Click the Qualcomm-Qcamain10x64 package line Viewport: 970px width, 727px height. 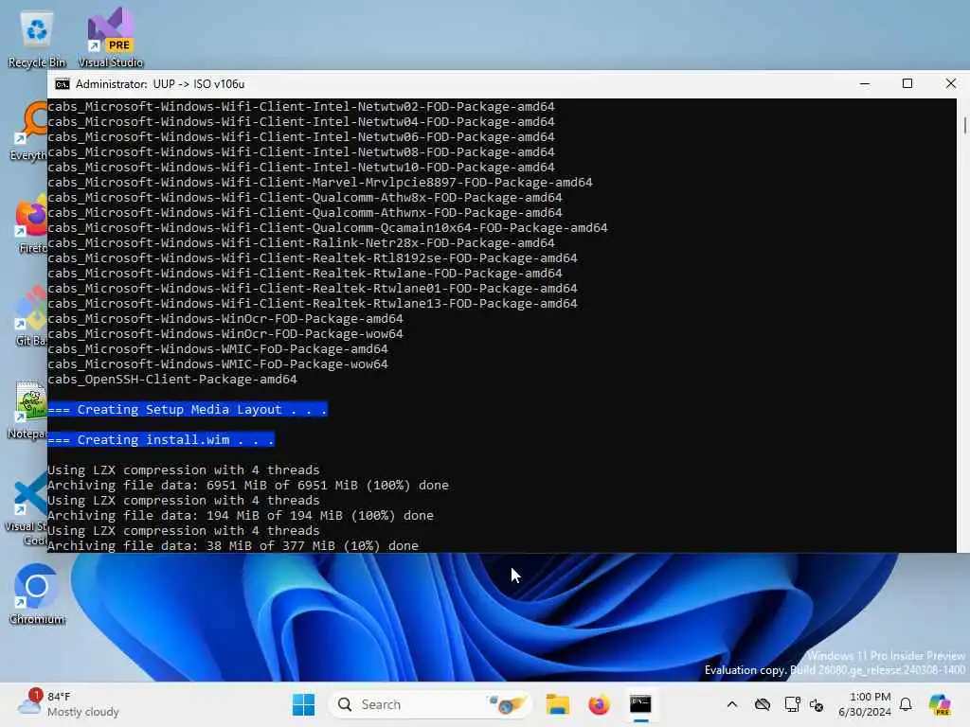(x=327, y=227)
